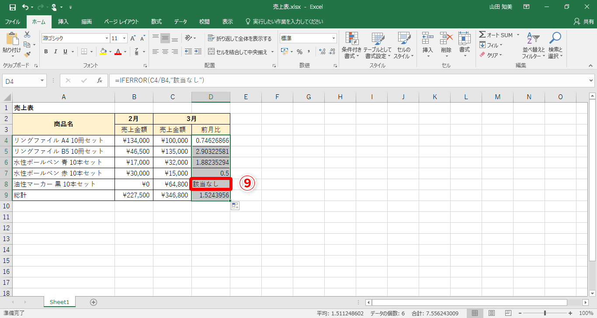Open number format dropdown (標準)

334,38
